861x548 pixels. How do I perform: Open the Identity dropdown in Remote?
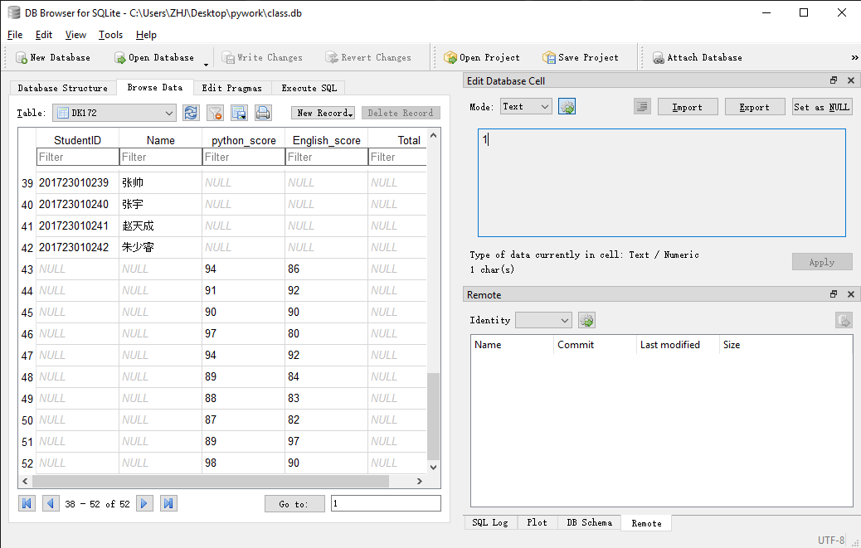point(543,320)
